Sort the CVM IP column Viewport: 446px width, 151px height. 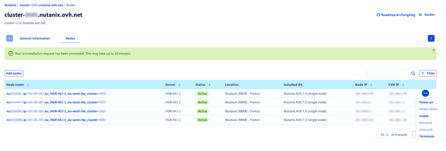[x=403, y=85]
